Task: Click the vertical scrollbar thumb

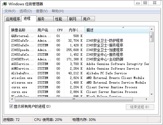Action: (x=151, y=37)
